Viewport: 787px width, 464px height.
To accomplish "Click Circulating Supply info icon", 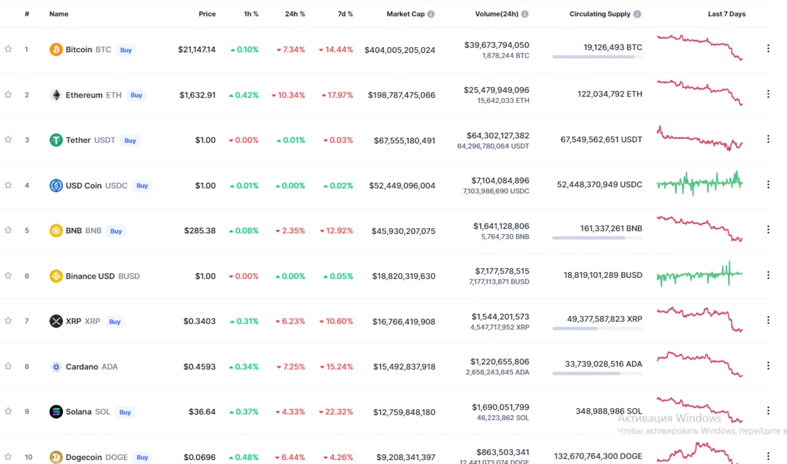I will coord(637,14).
